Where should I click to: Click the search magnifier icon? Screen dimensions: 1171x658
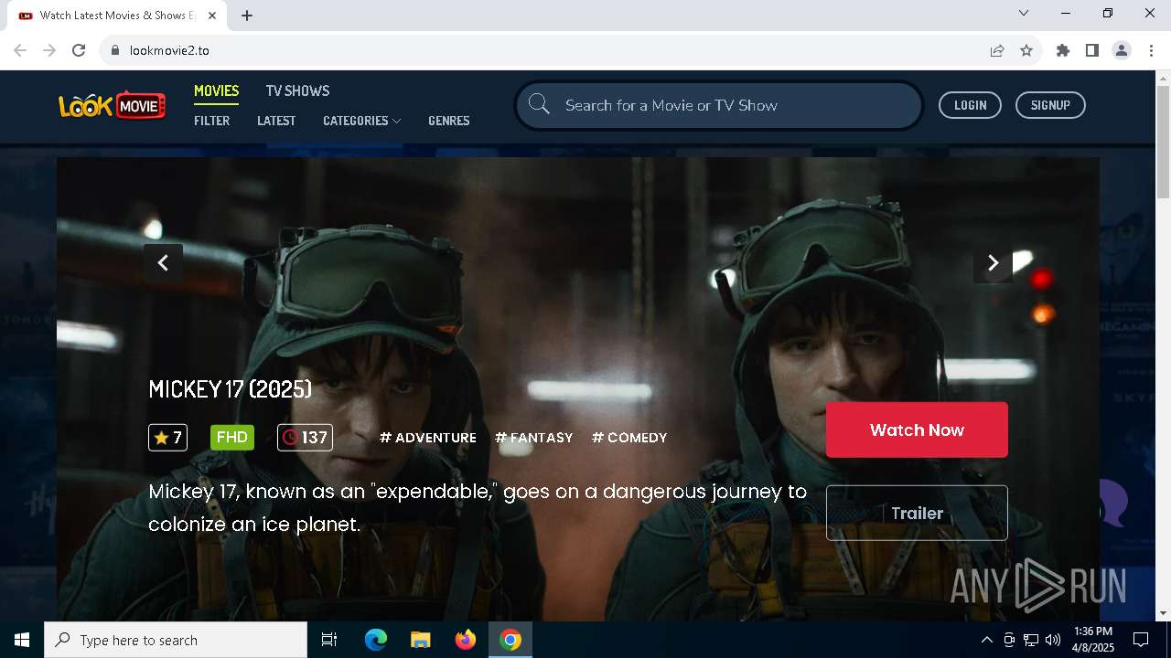[x=539, y=105]
